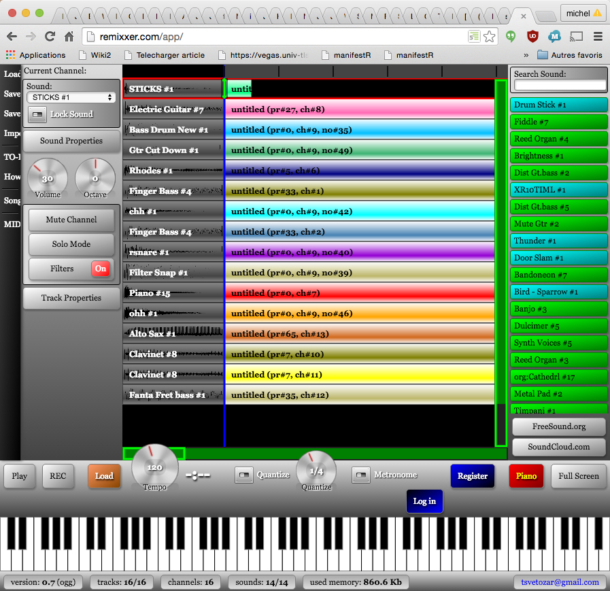610x591 pixels.
Task: Click the uBlock Origin icon in the browser toolbar
Action: coord(532,37)
